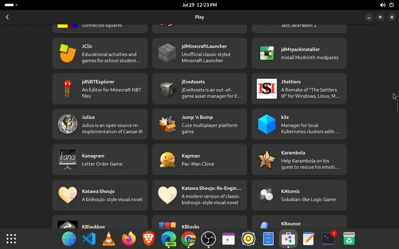Click the power icon in top bar

(x=392, y=5)
